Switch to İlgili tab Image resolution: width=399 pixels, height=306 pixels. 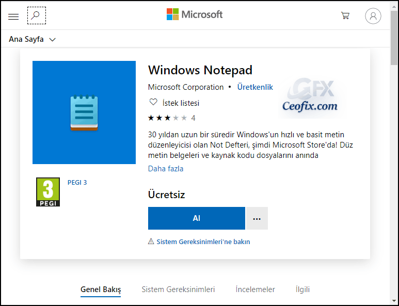[302, 289]
